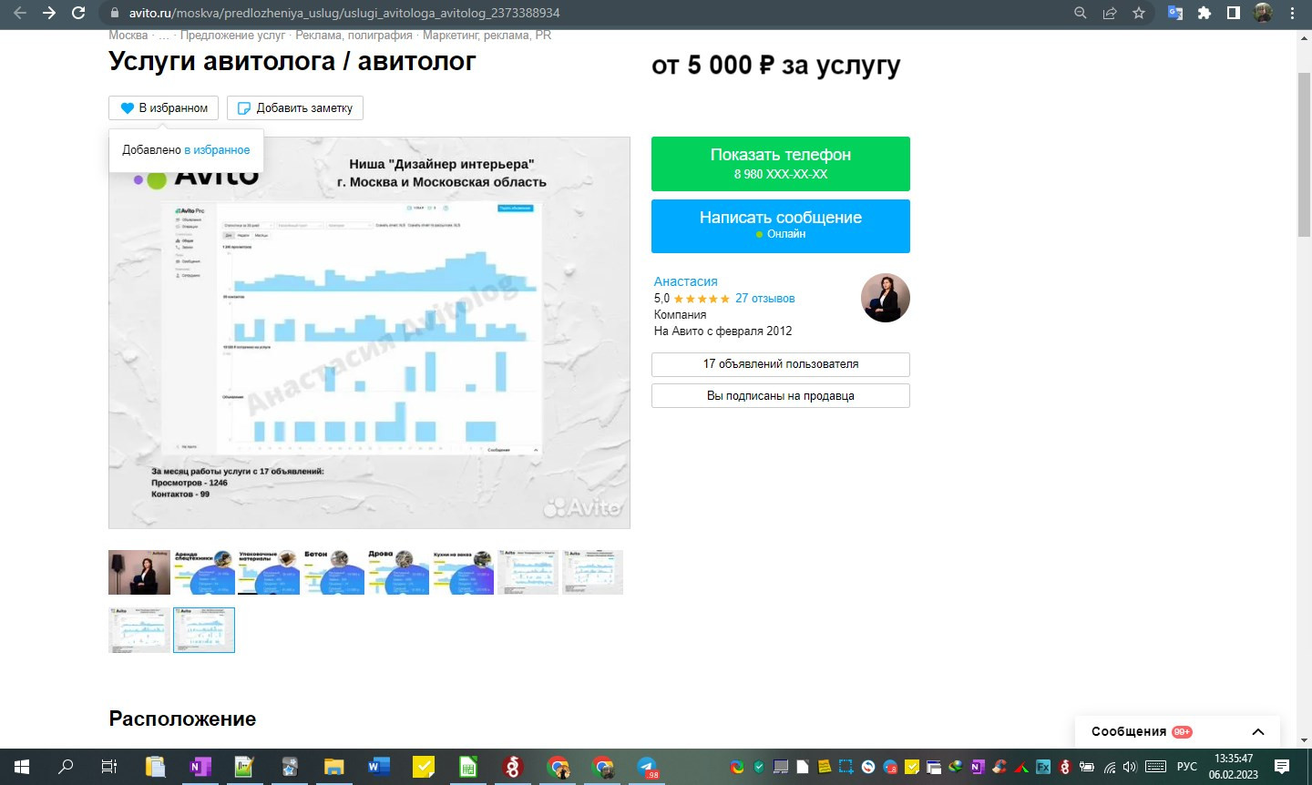Screen dimensions: 1312x785
Task: Click 'Добавить заметку' button
Action: 295,107
